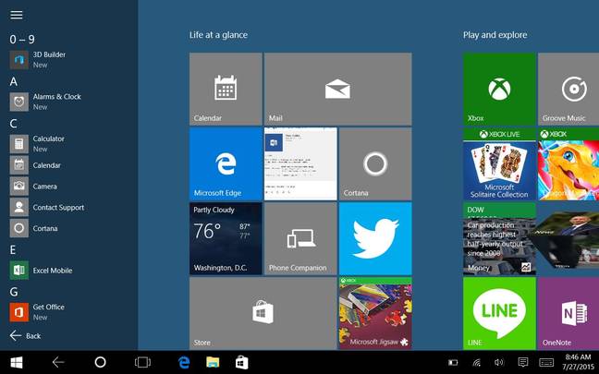Viewport: 599px width, 374px height.
Task: Launch the Microsoft Edge tile
Action: coord(226,163)
